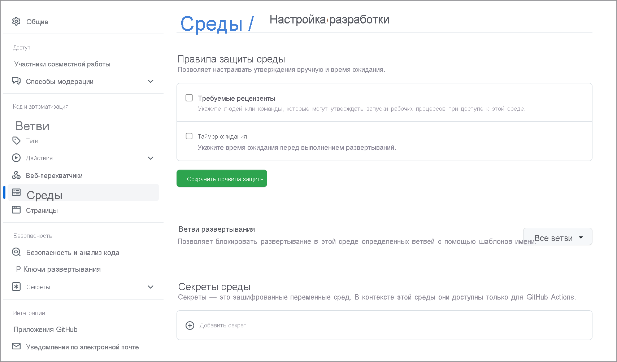
Task: Enable the Требуемые рецензенты checkbox
Action: tap(189, 98)
